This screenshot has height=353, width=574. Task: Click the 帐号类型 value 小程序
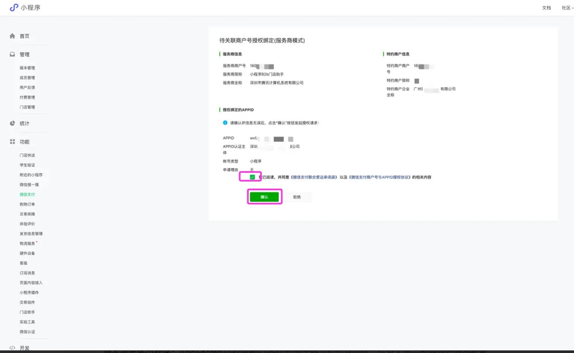[256, 161]
